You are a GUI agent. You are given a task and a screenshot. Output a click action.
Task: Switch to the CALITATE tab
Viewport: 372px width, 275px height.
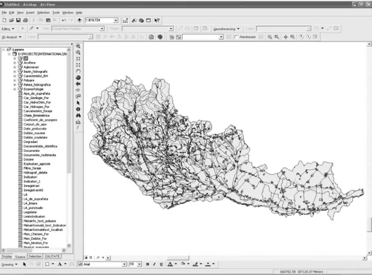(52, 256)
